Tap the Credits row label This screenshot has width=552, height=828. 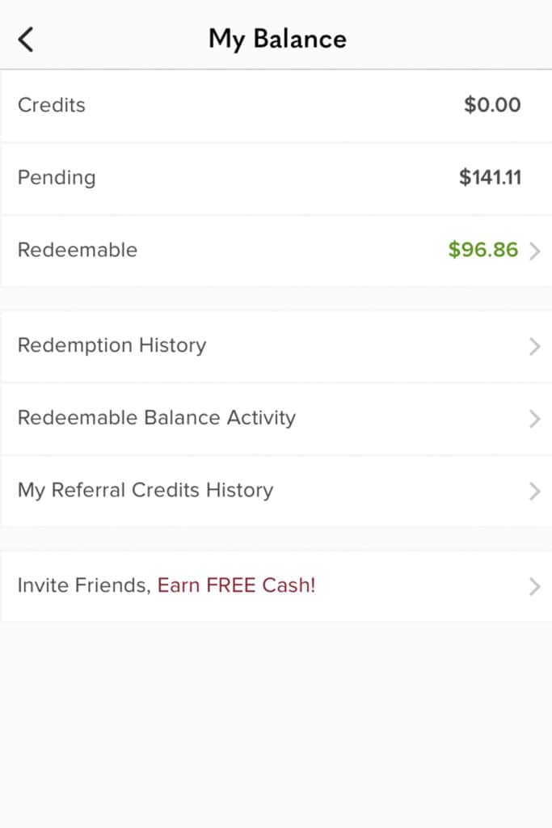click(x=52, y=105)
